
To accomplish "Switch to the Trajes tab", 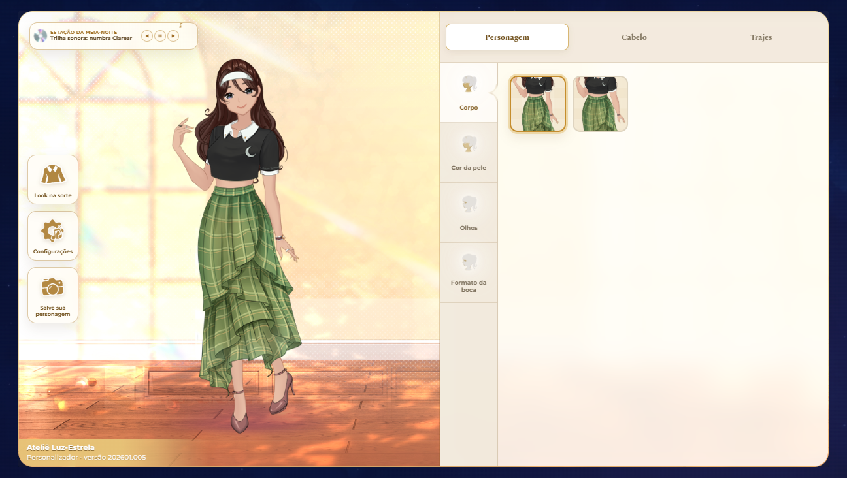I will pos(761,37).
